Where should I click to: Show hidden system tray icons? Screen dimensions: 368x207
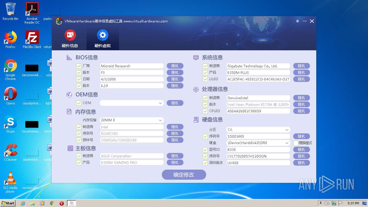[x=321, y=203]
